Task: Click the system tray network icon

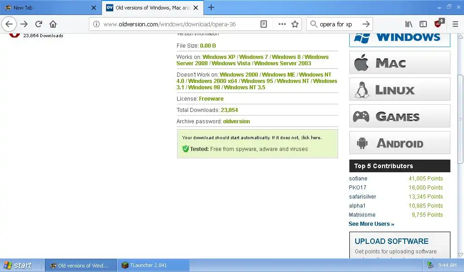Action: (430, 265)
